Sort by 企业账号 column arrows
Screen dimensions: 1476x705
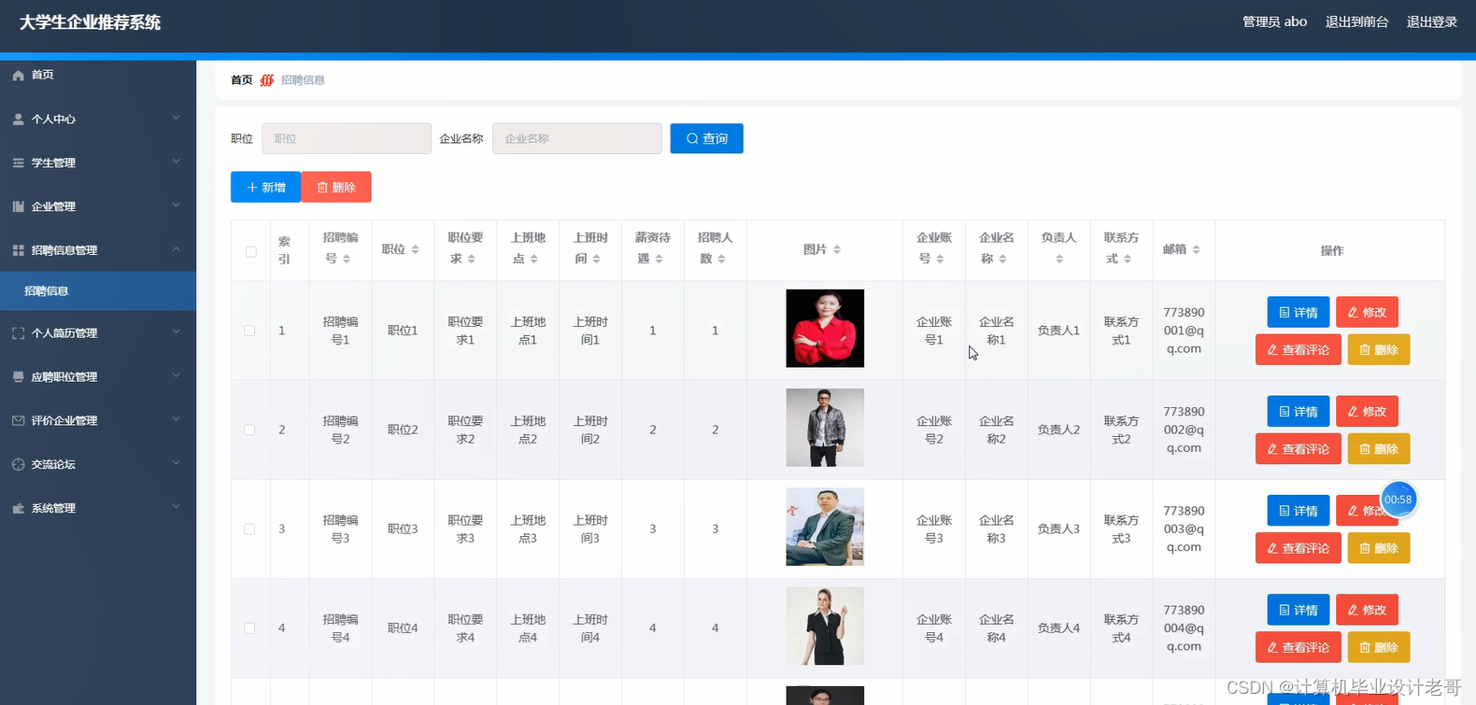[x=940, y=259]
